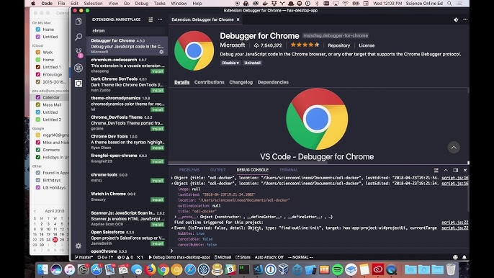Open the Tasks menu

(159, 4)
